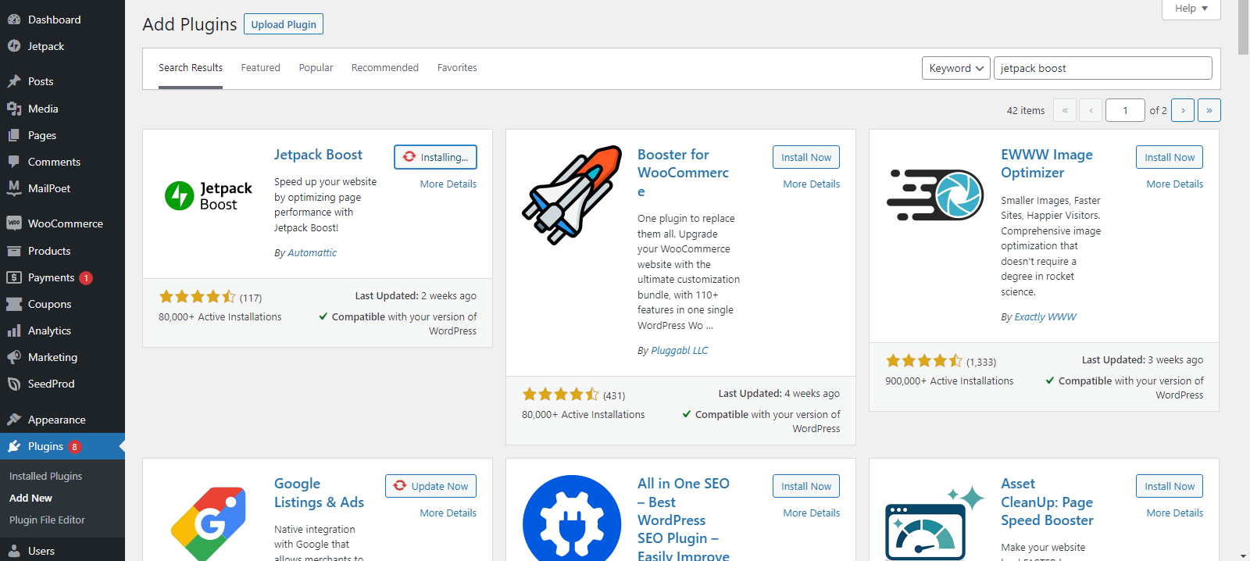Open More Details for Jetpack Boost
This screenshot has height=561, width=1250.
448,184
